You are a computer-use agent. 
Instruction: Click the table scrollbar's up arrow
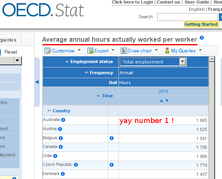(x=212, y=59)
